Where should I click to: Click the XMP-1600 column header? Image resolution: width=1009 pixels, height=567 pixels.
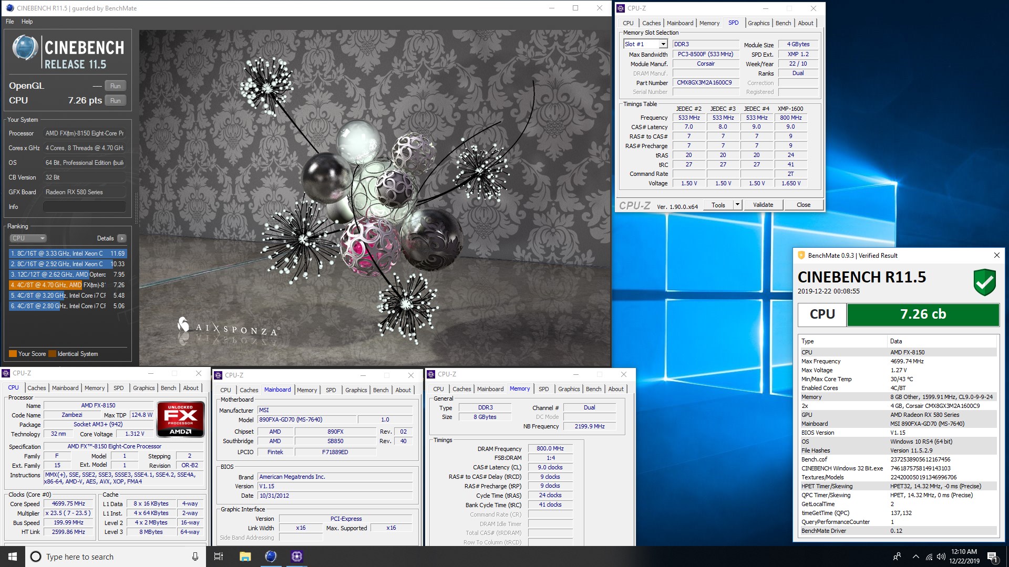click(790, 109)
